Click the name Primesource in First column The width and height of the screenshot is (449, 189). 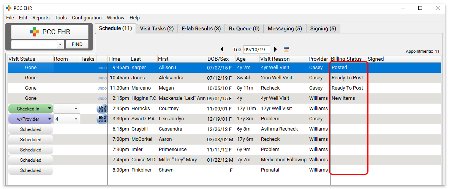pyautogui.click(x=173, y=150)
